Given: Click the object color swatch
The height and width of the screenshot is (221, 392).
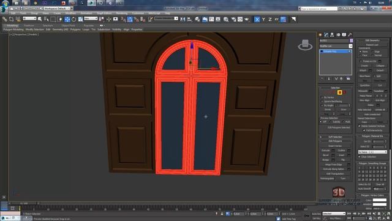Looking at the screenshot, I should point(351,41).
